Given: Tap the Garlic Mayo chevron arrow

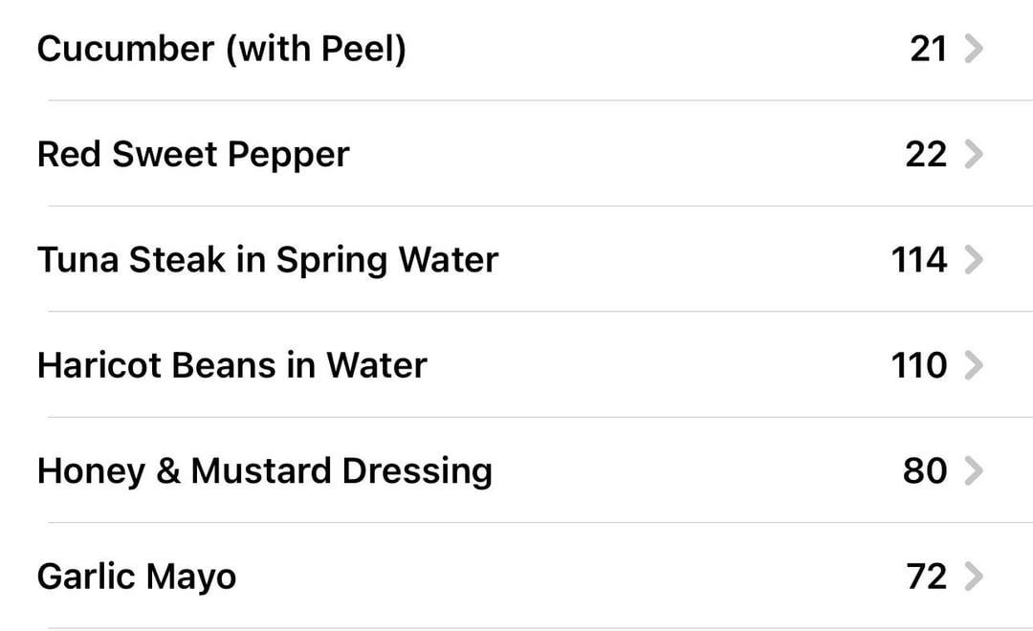Looking at the screenshot, I should [973, 577].
